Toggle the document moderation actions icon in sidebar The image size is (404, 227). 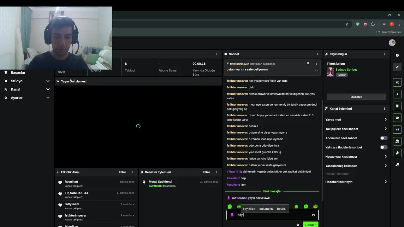[397, 106]
